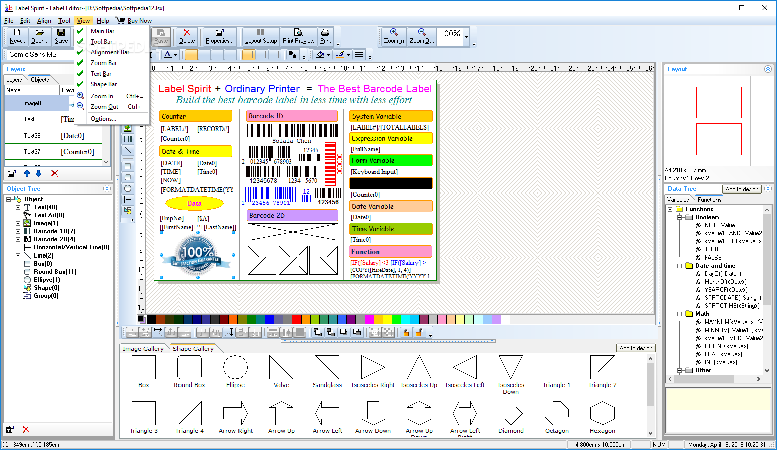The height and width of the screenshot is (450, 777).
Task: Click the Comic Sans MS font field
Action: (40, 54)
